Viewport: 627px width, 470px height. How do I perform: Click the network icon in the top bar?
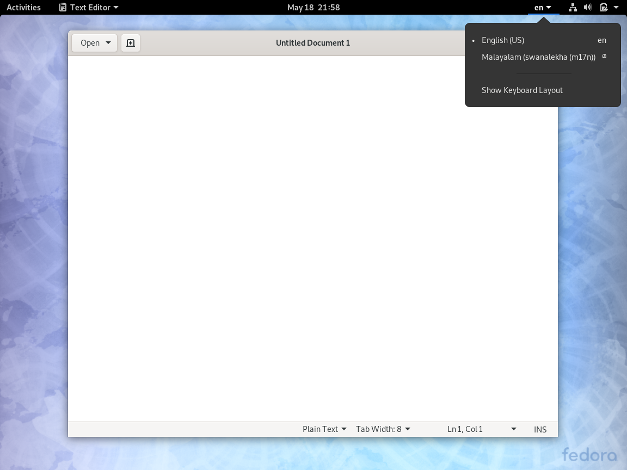(x=573, y=8)
